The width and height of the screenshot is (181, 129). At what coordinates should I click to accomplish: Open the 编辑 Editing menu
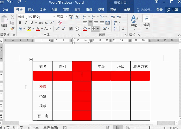tap(147, 22)
